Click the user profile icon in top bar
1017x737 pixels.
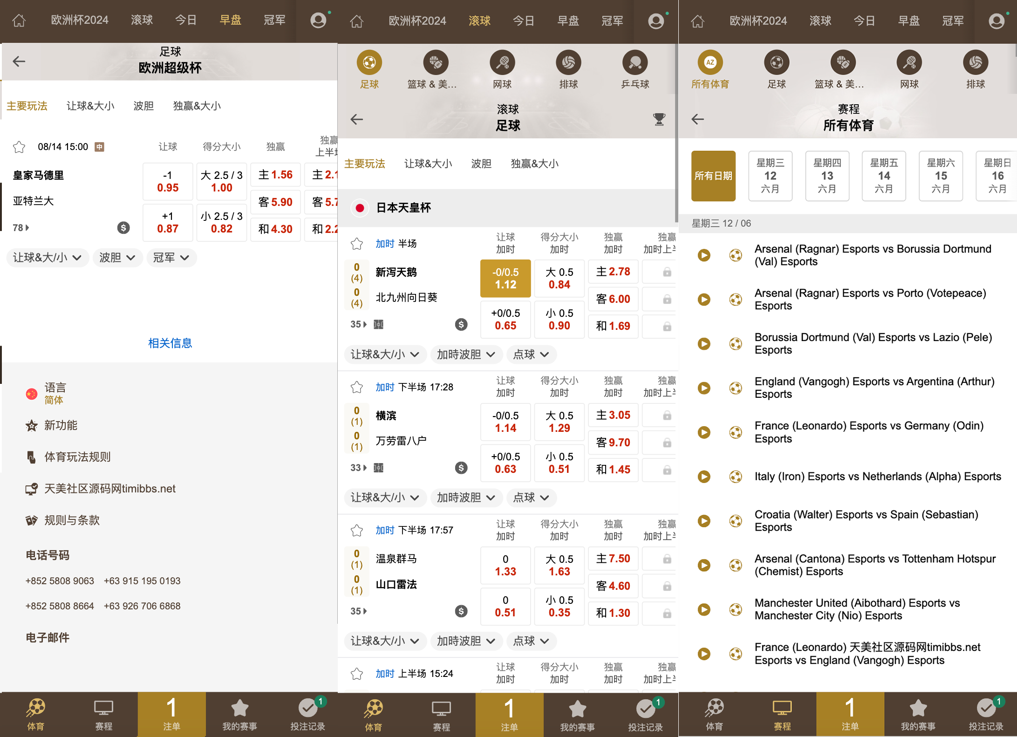(319, 21)
